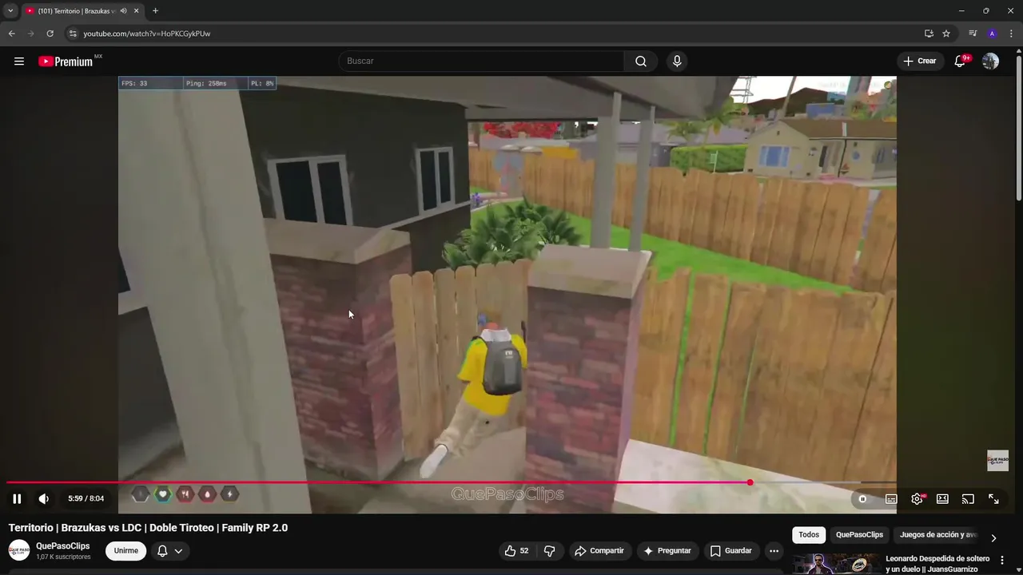The height and width of the screenshot is (575, 1023).
Task: Open Leonardo Despedida de soltero thumbnail
Action: (x=836, y=563)
